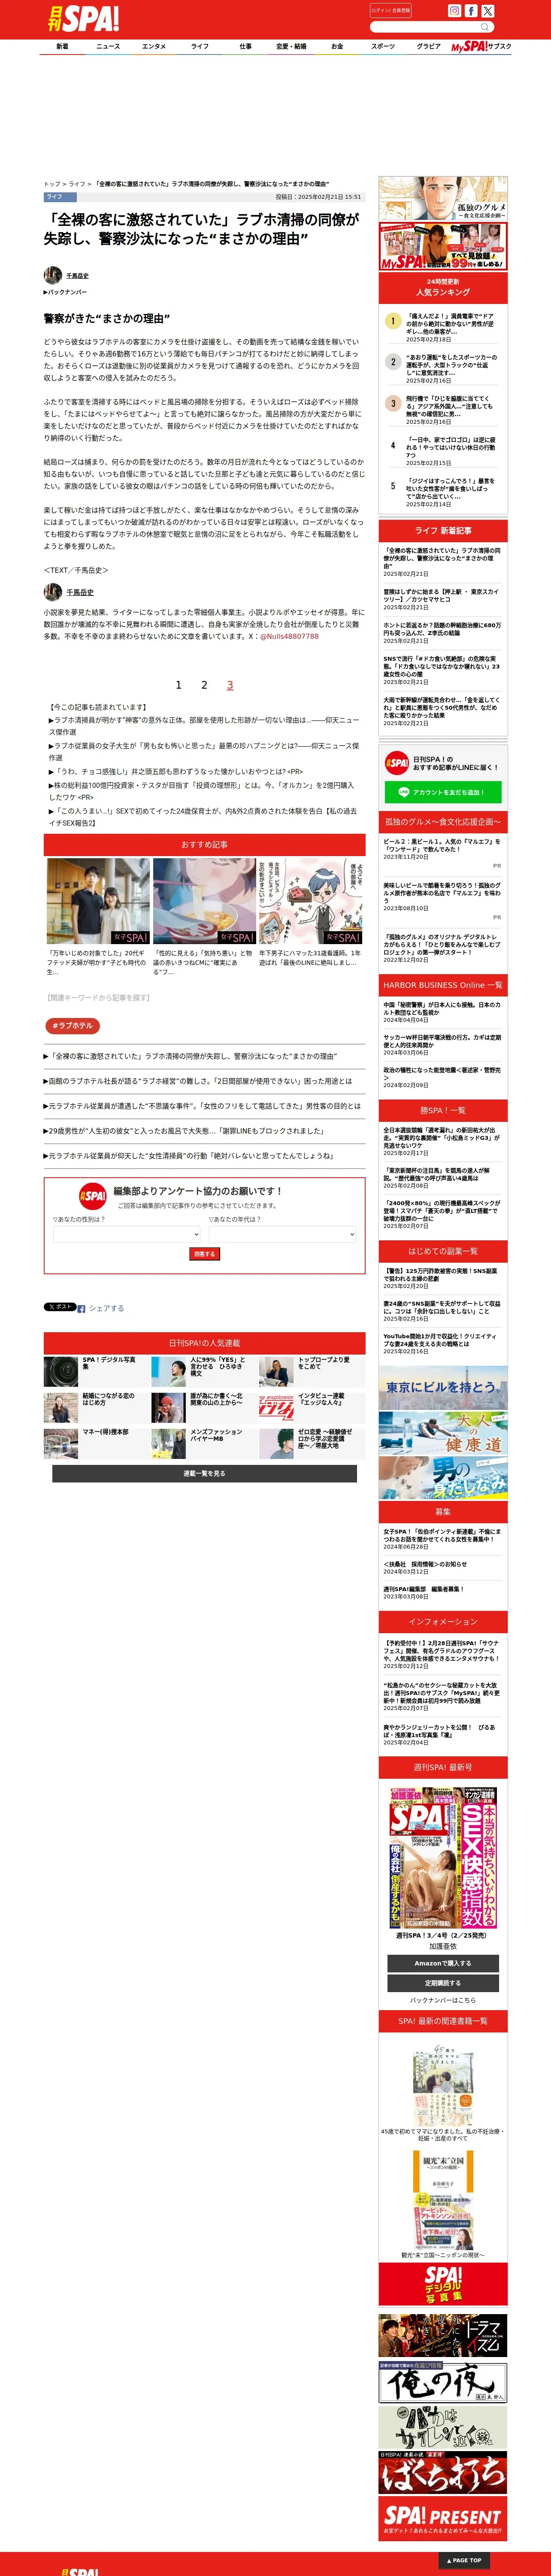Click the PAGE TOP button

pyautogui.click(x=464, y=2560)
